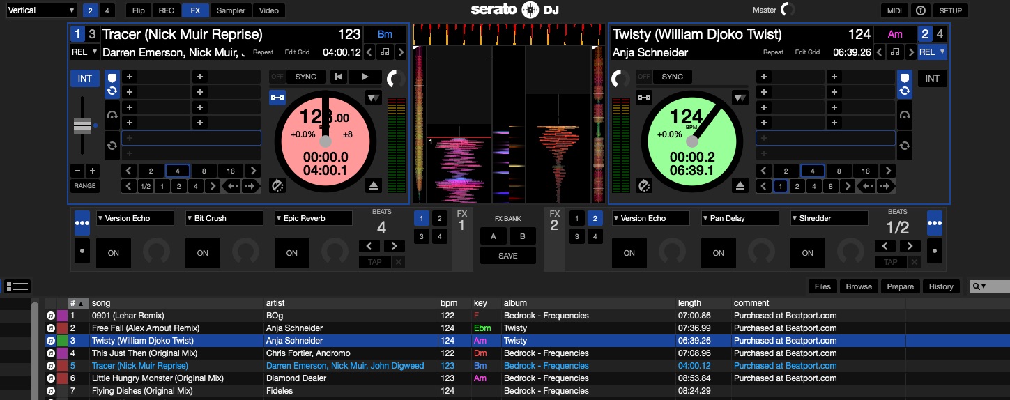Image resolution: width=1010 pixels, height=400 pixels.
Task: Open FX 1 Version Echo effect dropdown
Action: click(x=135, y=218)
